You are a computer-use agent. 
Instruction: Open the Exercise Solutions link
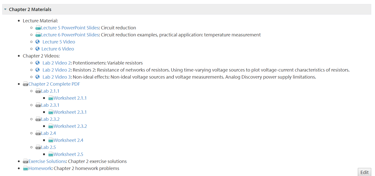pos(47,161)
